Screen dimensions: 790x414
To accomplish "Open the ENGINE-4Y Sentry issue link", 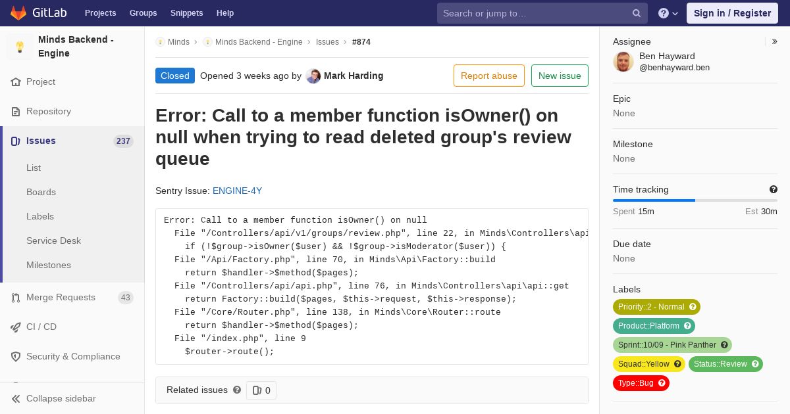I will pos(237,191).
